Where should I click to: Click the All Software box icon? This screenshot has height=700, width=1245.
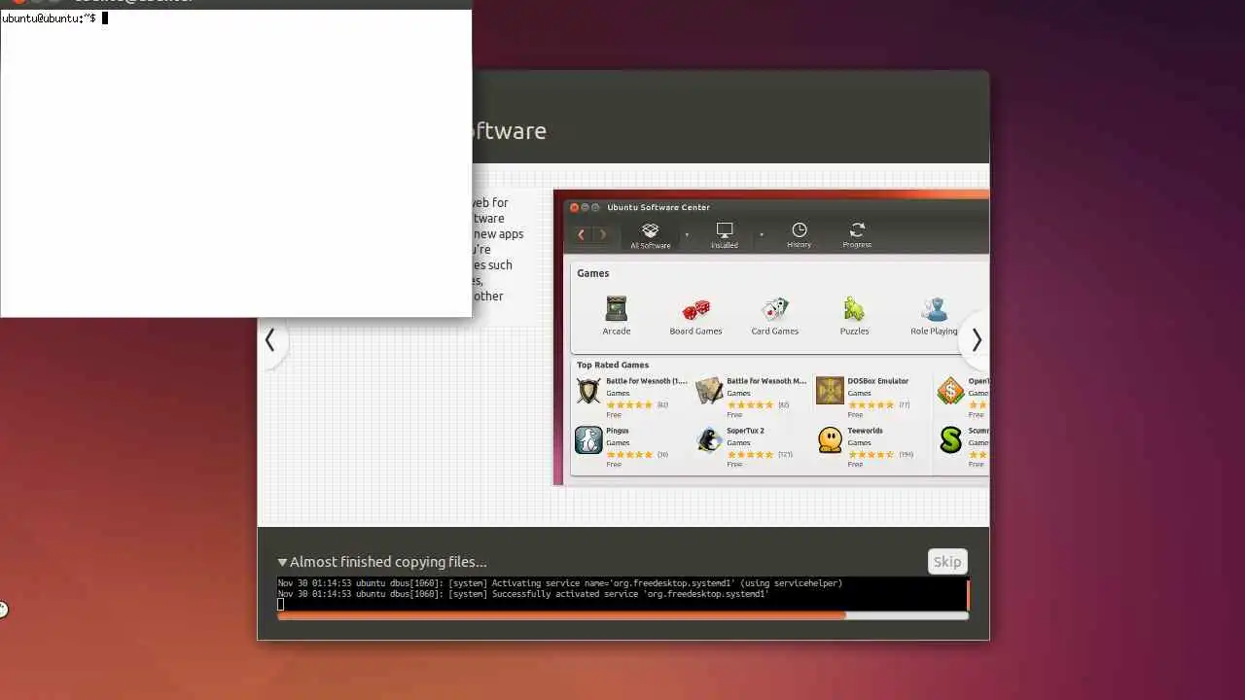[x=650, y=230]
